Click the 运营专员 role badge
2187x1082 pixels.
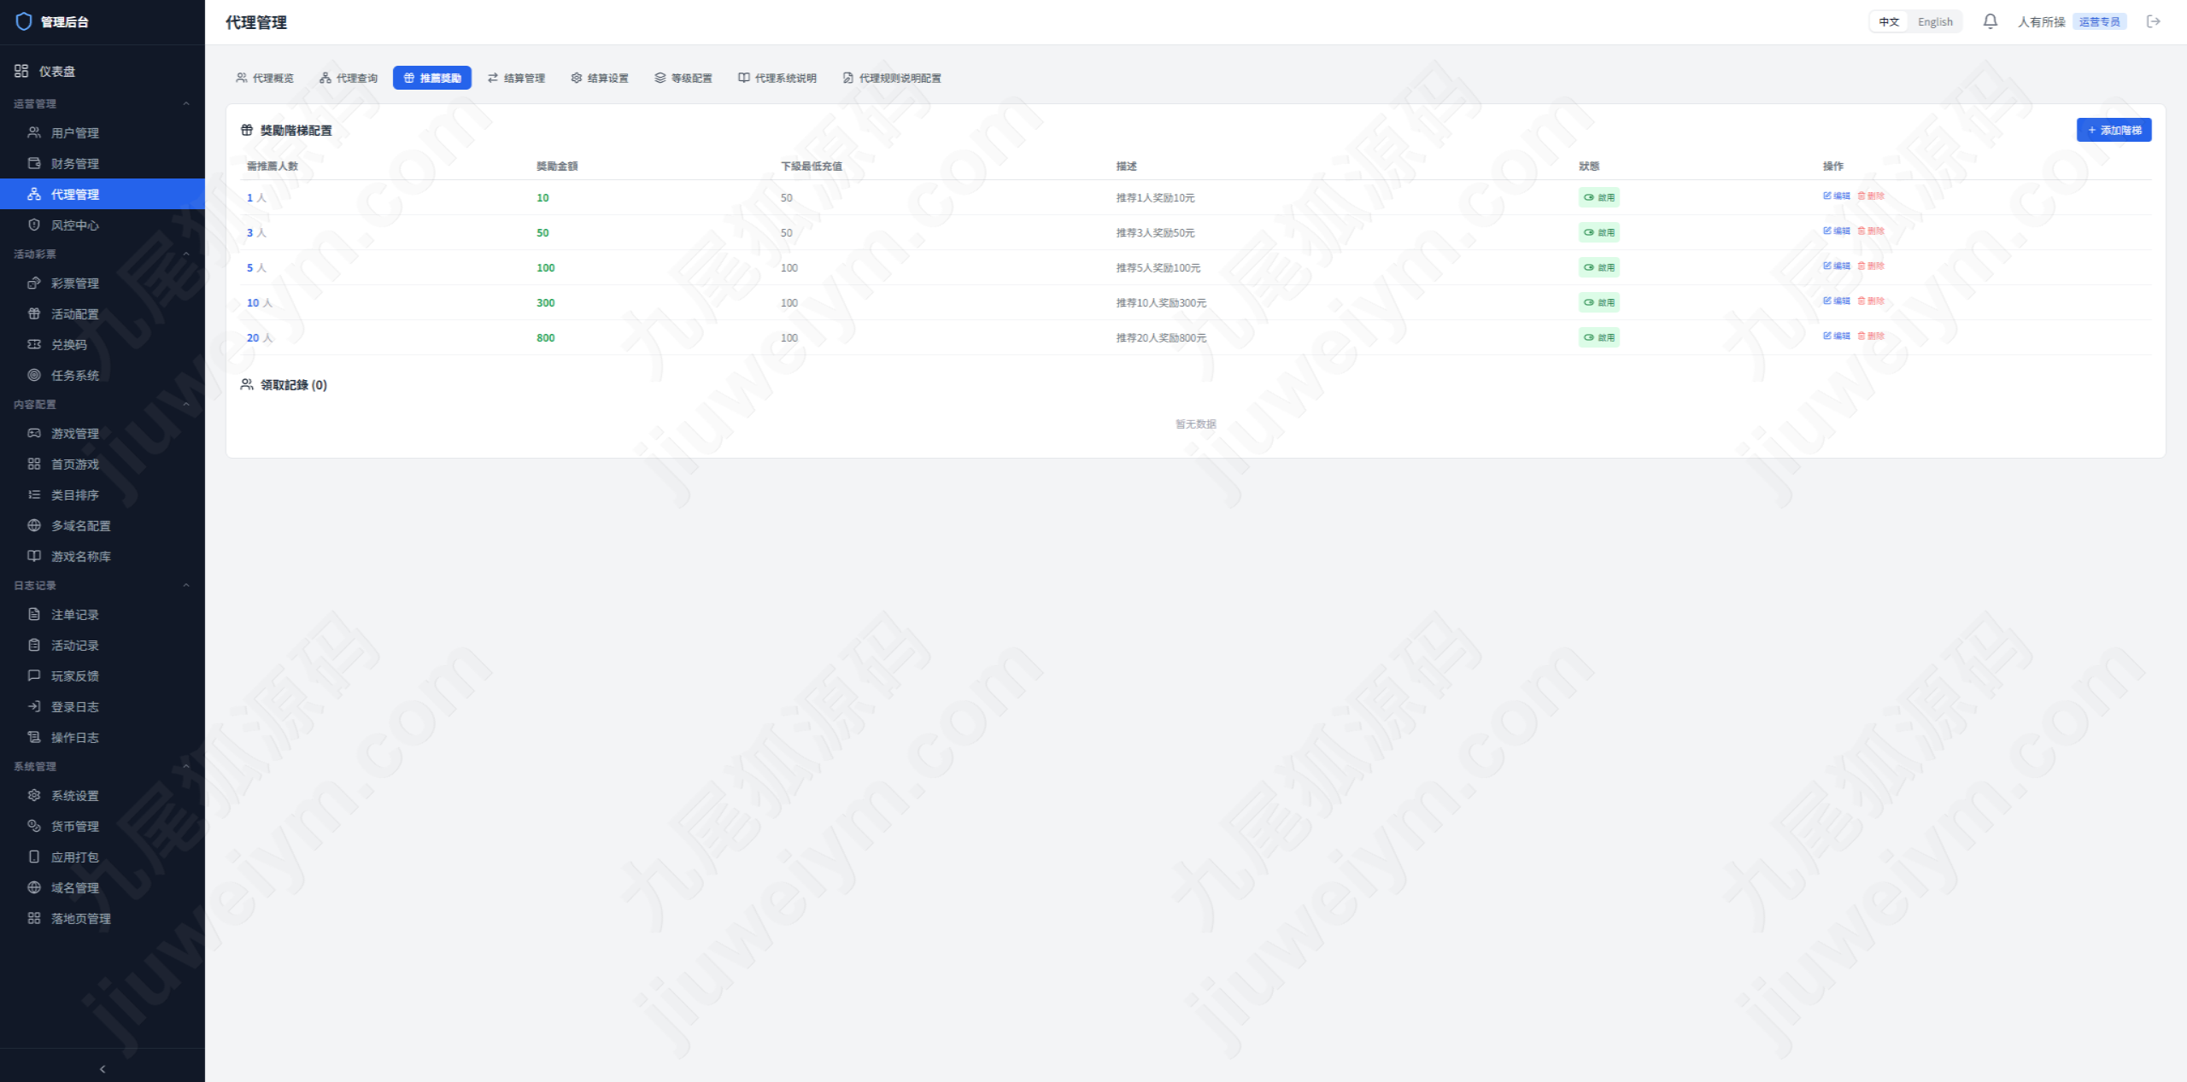(x=2099, y=22)
